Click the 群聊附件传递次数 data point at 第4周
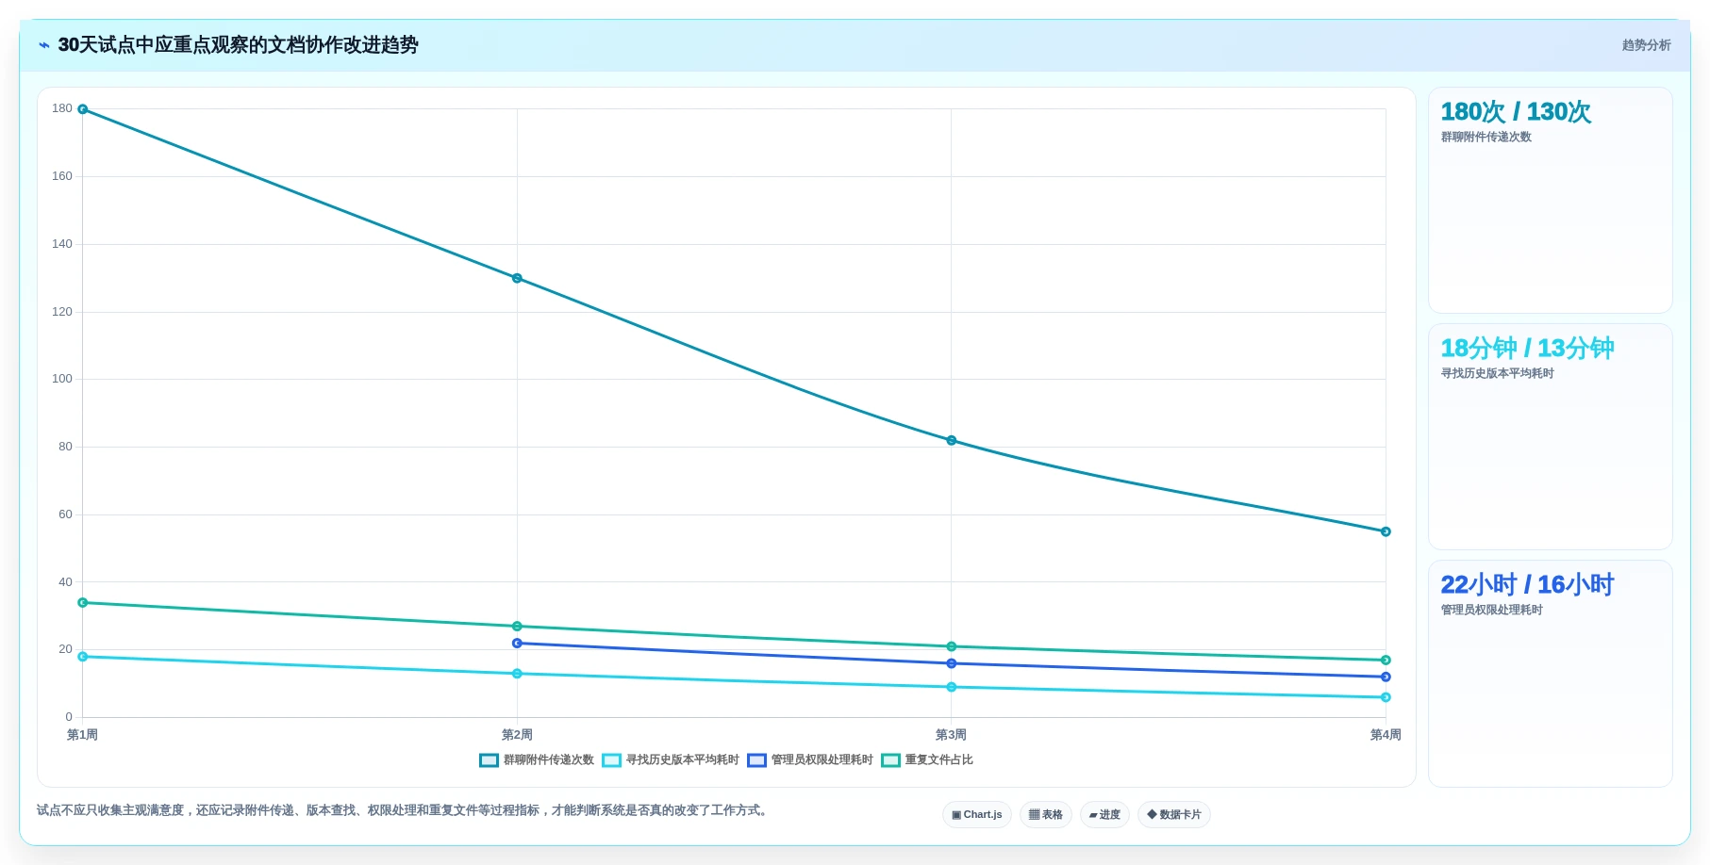1710x865 pixels. point(1386,531)
